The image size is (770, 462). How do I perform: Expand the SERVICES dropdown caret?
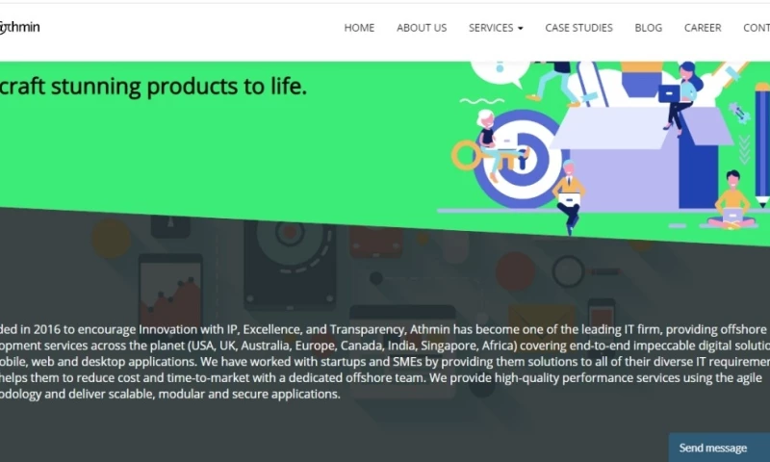coord(521,29)
